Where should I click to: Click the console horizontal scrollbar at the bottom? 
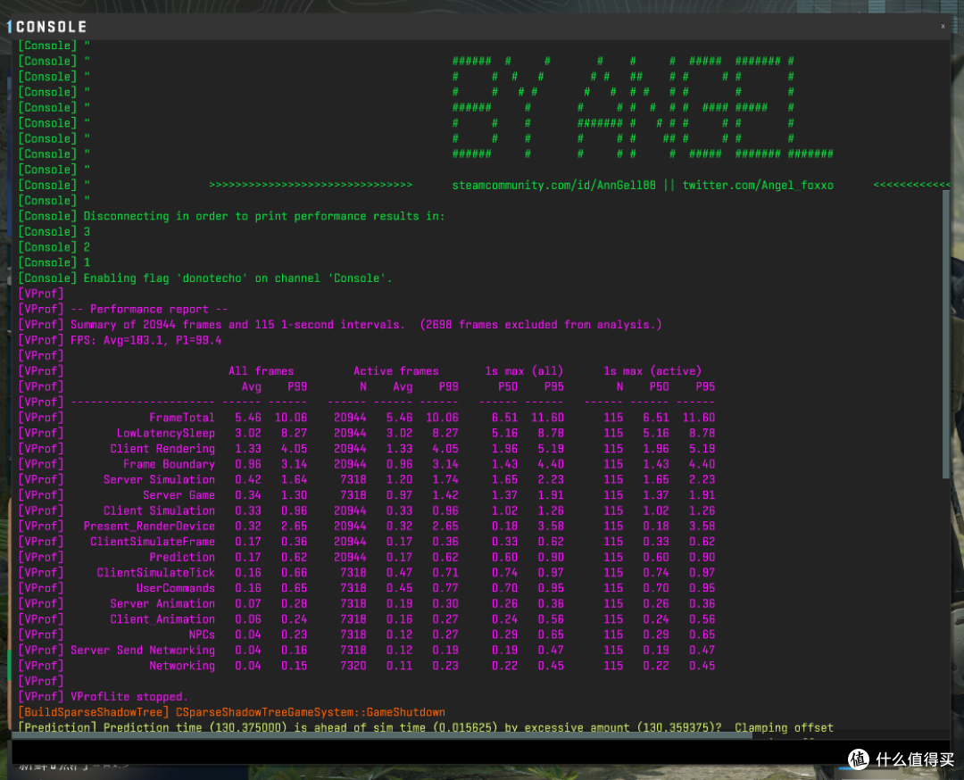(x=382, y=735)
